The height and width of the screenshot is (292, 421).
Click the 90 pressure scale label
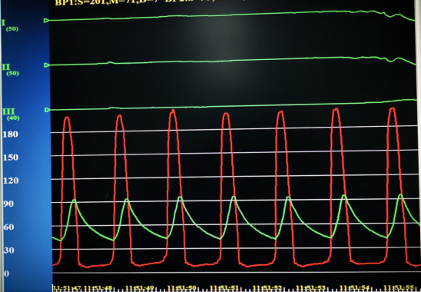[x=8, y=204]
